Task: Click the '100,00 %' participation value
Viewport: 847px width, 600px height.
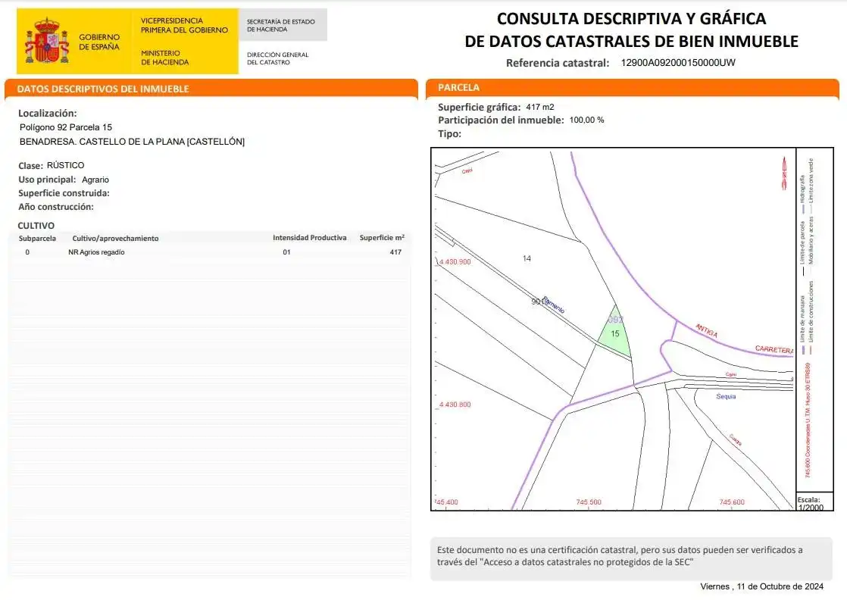Action: tap(586, 120)
